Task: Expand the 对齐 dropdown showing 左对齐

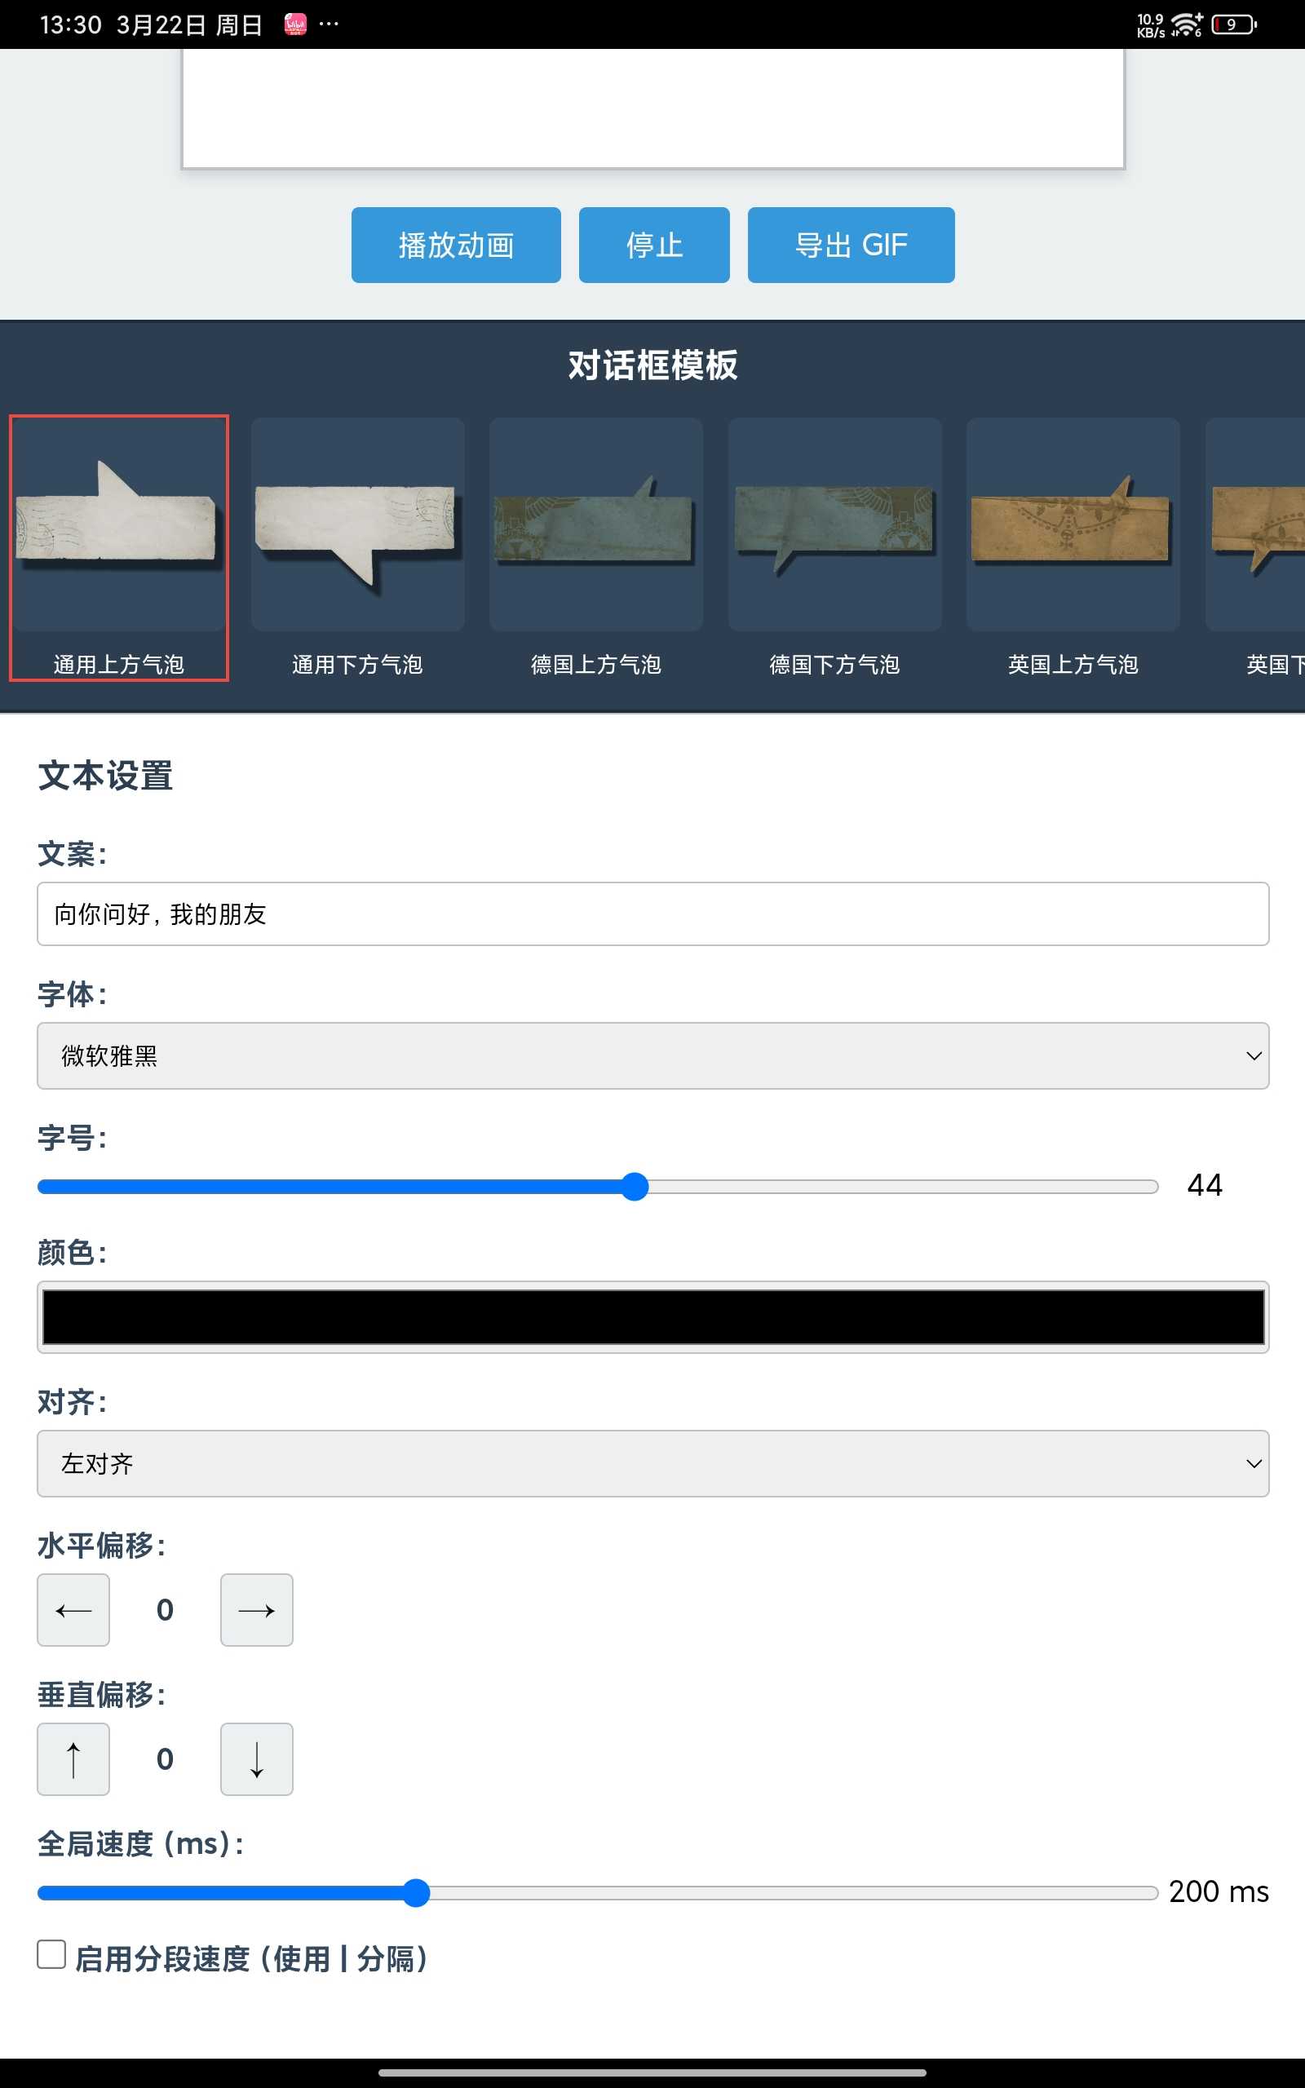Action: 652,1463
